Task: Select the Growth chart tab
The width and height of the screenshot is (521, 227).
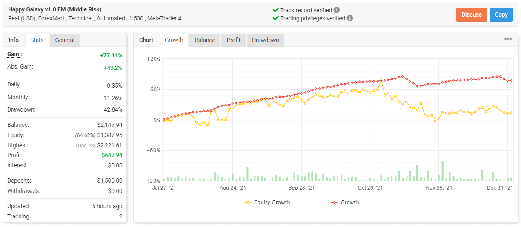Action: tap(174, 40)
